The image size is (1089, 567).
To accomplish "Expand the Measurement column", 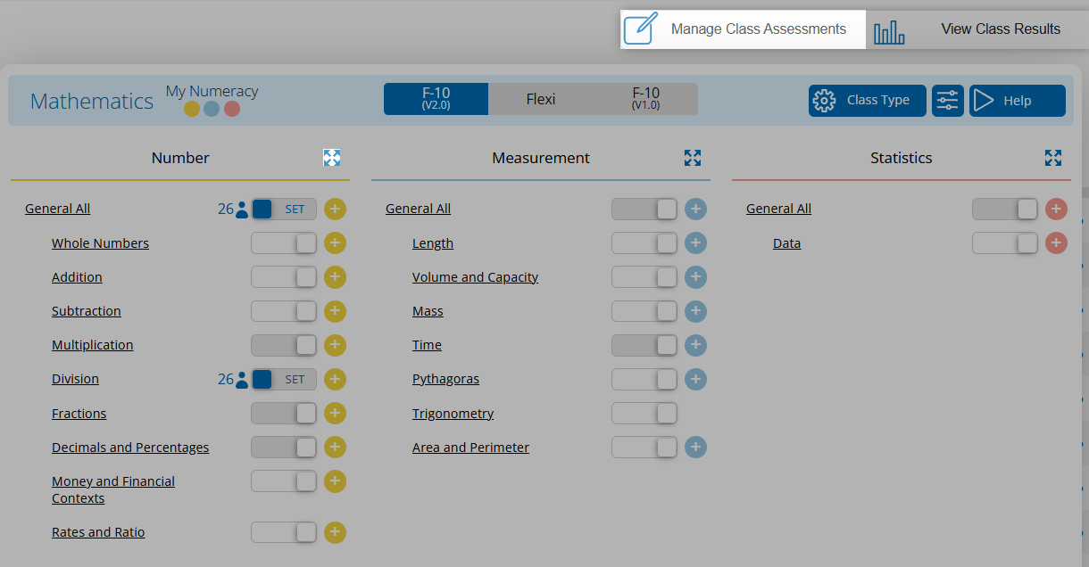I will pos(693,158).
